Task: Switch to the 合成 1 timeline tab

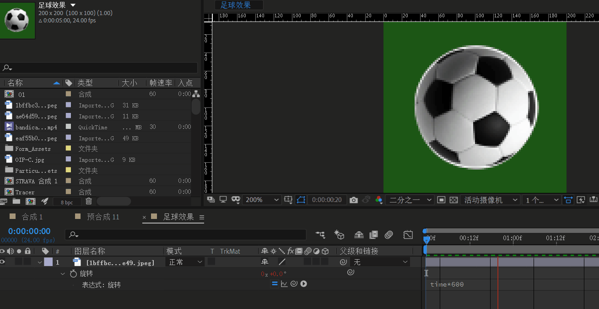Action: pos(32,217)
